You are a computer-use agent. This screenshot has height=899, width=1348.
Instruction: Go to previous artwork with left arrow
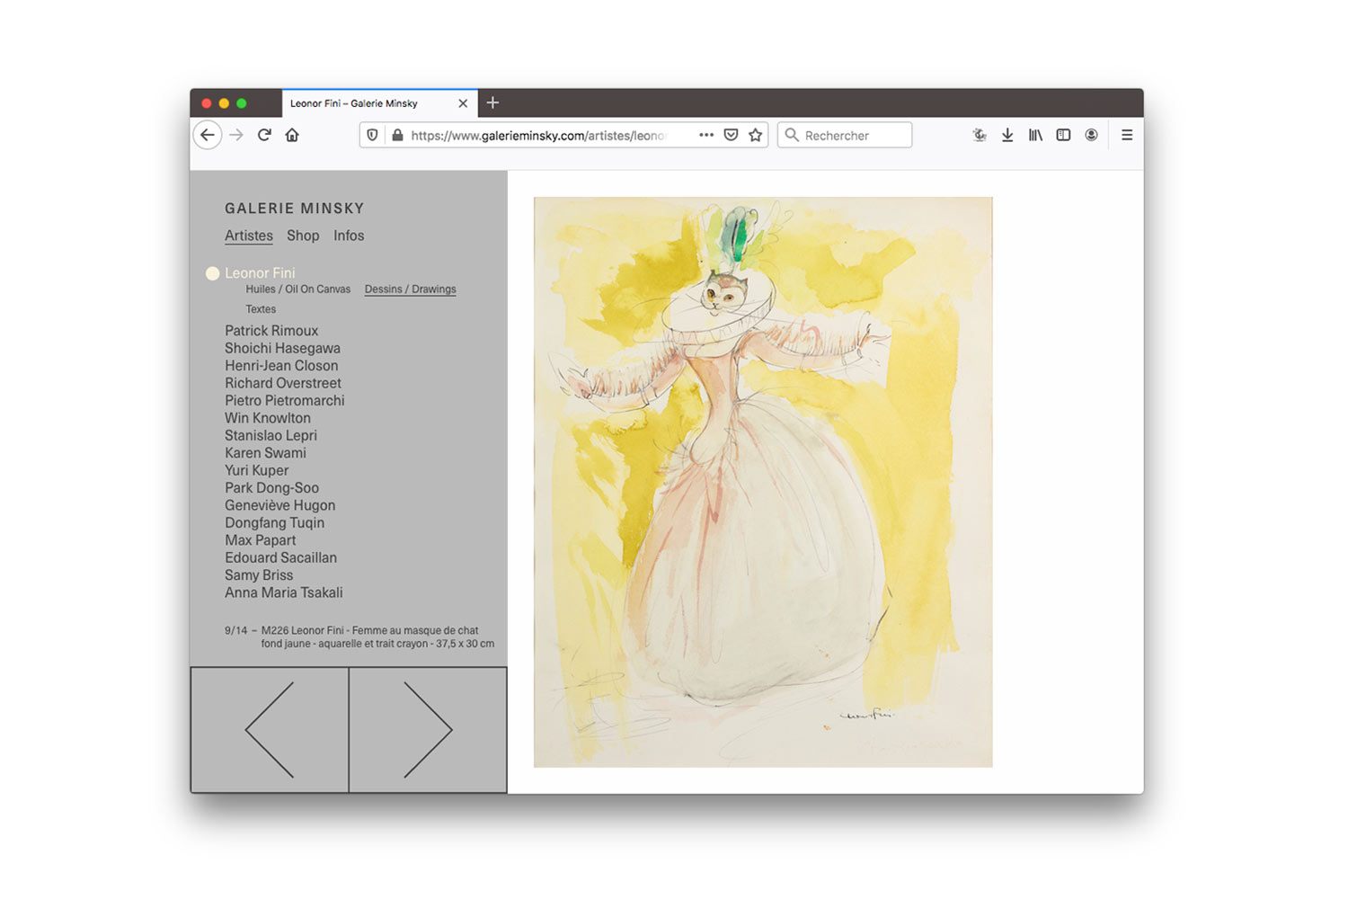(x=270, y=729)
